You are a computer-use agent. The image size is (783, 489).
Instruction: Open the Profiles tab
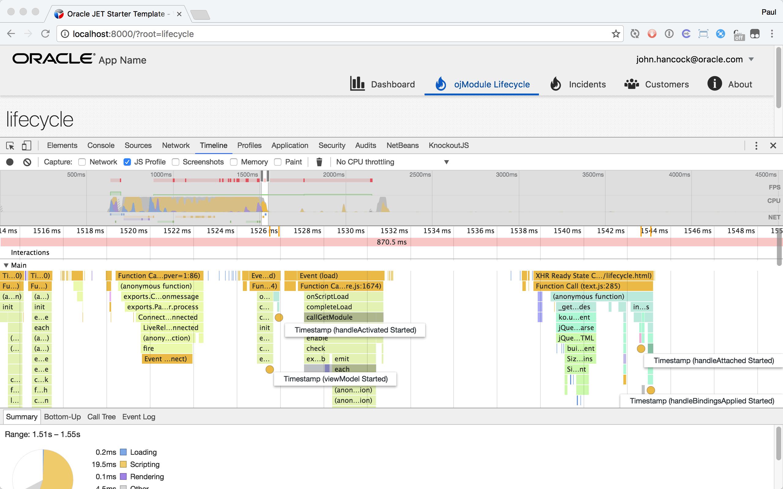coord(249,145)
